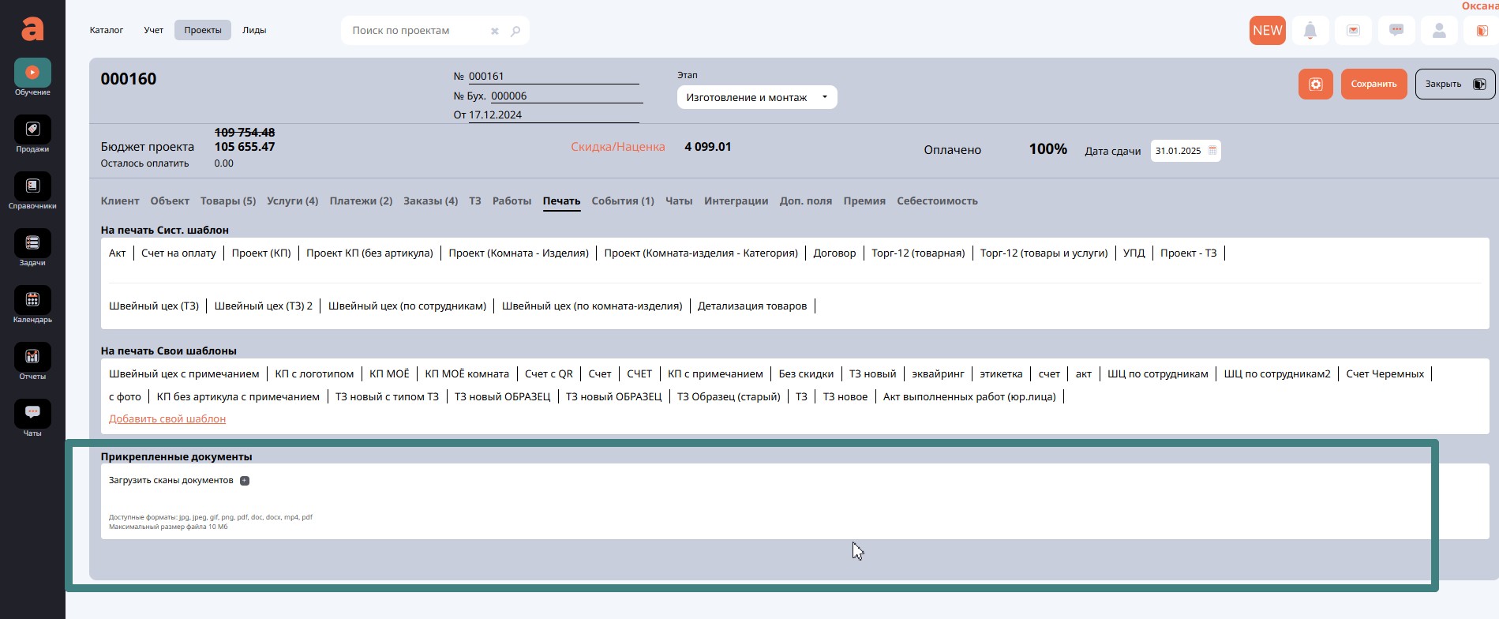Go to Справочники in the sidebar
This screenshot has width=1499, height=619.
click(x=32, y=186)
